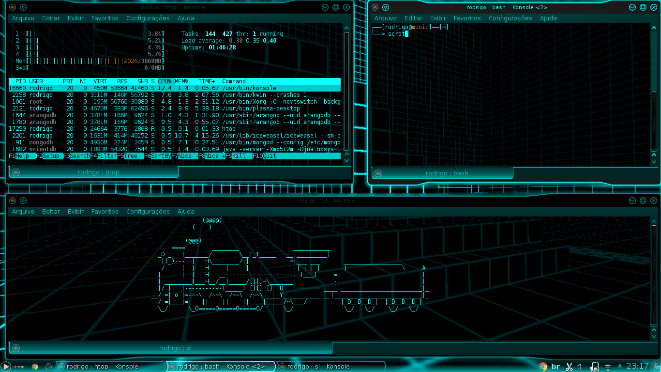This screenshot has height=372, width=661.
Task: Click the battery status tray icon
Action: [593, 367]
